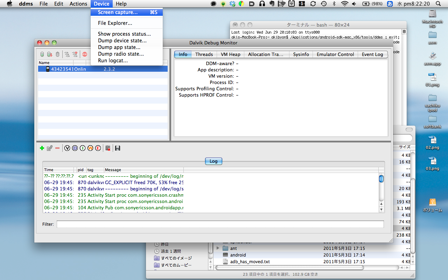Open the Help menu in menu bar
This screenshot has width=448, height=280.
click(121, 4)
